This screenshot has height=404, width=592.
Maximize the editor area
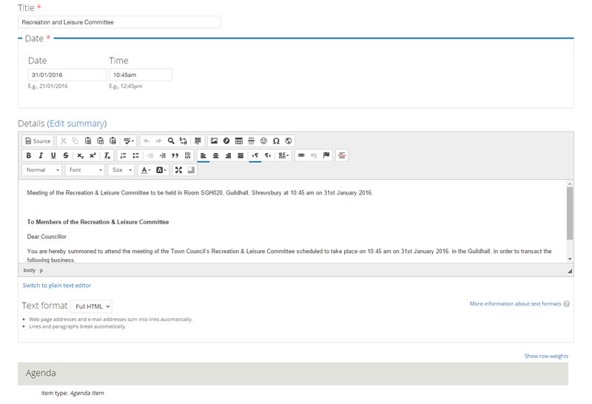178,170
